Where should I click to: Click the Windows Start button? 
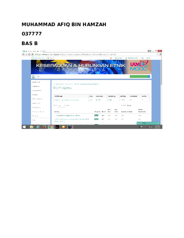click(x=24, y=127)
